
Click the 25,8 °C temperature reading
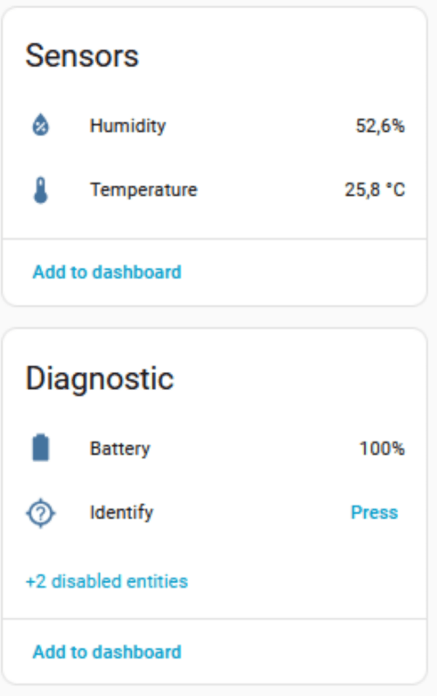[374, 190]
